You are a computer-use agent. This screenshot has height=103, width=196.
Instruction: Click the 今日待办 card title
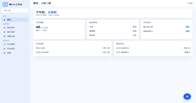[x=147, y=23]
